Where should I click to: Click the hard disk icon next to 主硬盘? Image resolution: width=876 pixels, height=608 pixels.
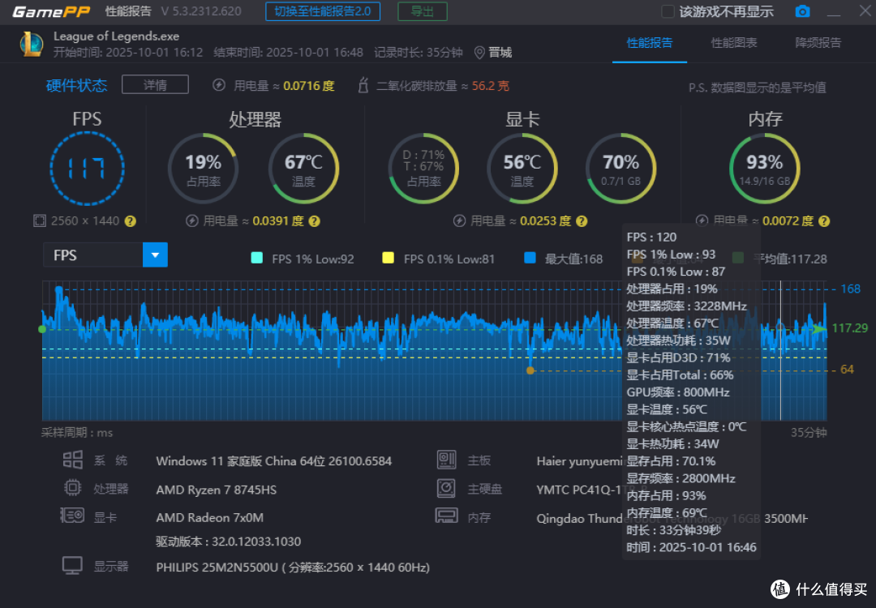[446, 488]
